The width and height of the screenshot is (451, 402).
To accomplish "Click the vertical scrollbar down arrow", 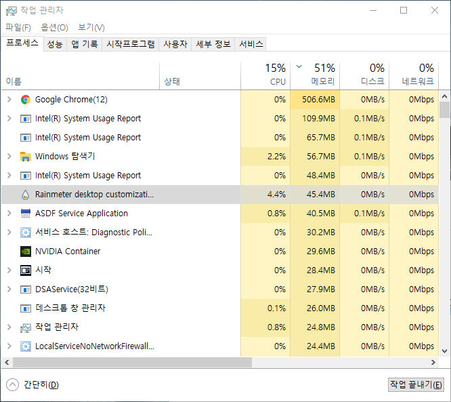I will coord(445,351).
